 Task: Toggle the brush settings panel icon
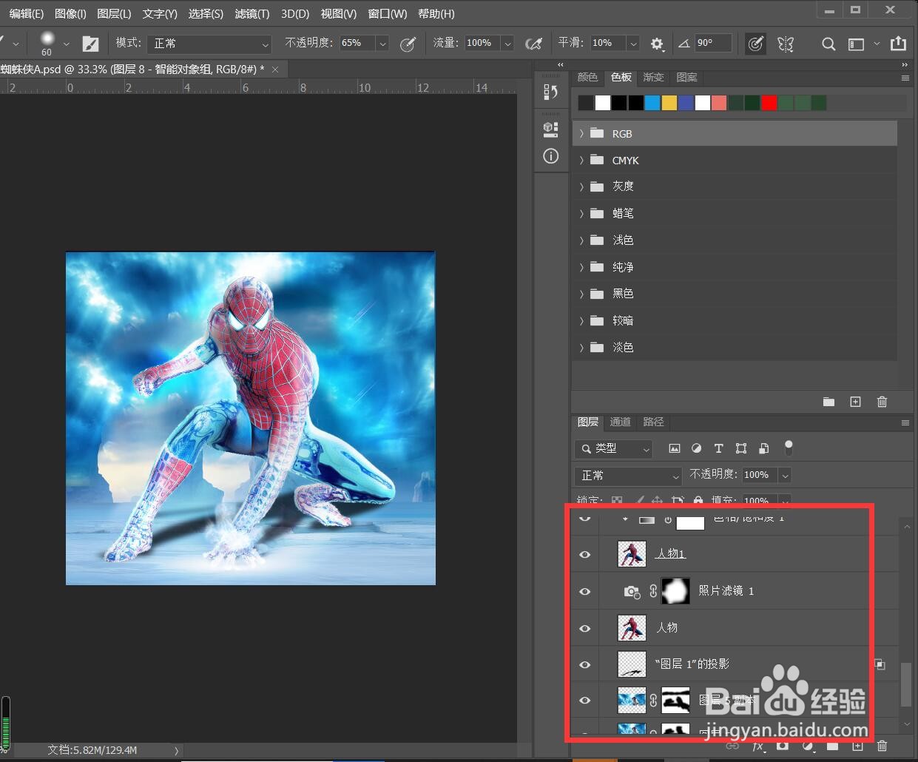(x=90, y=44)
